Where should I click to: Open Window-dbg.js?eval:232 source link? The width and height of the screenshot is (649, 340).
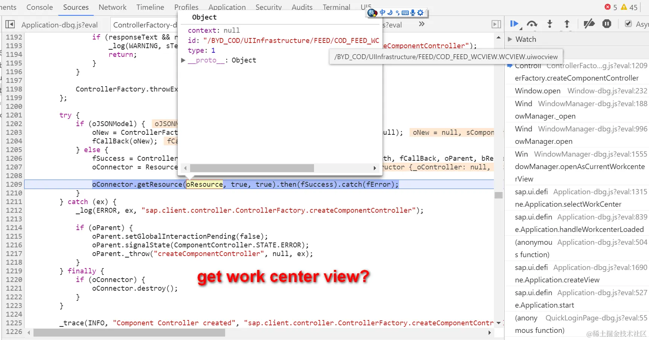(x=607, y=91)
